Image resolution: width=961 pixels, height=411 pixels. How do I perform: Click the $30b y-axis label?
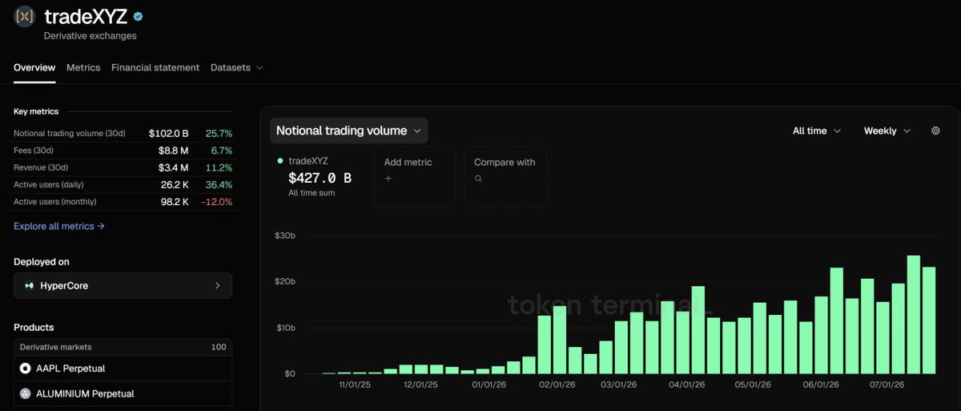[284, 236]
